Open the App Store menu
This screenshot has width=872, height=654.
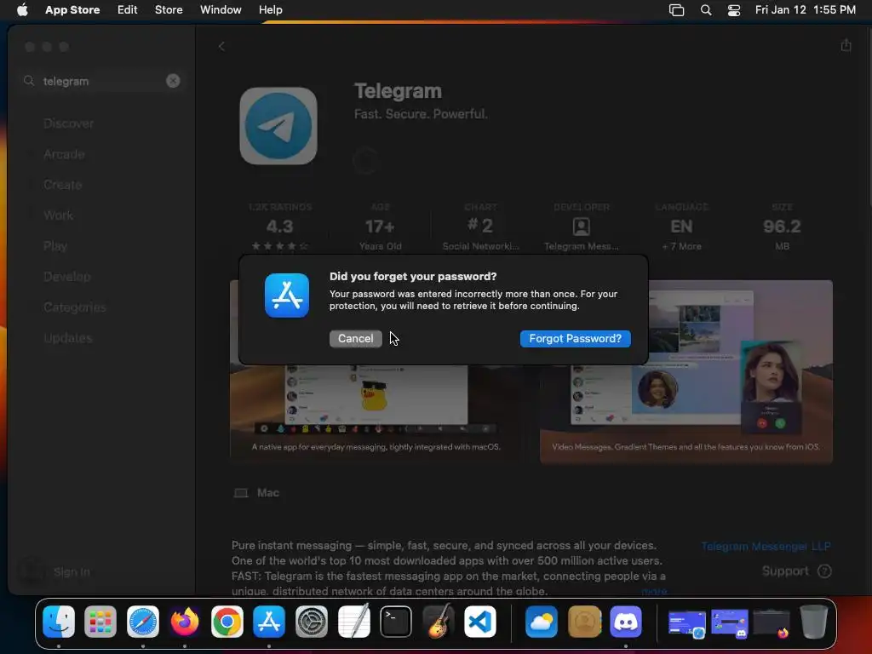pos(72,10)
